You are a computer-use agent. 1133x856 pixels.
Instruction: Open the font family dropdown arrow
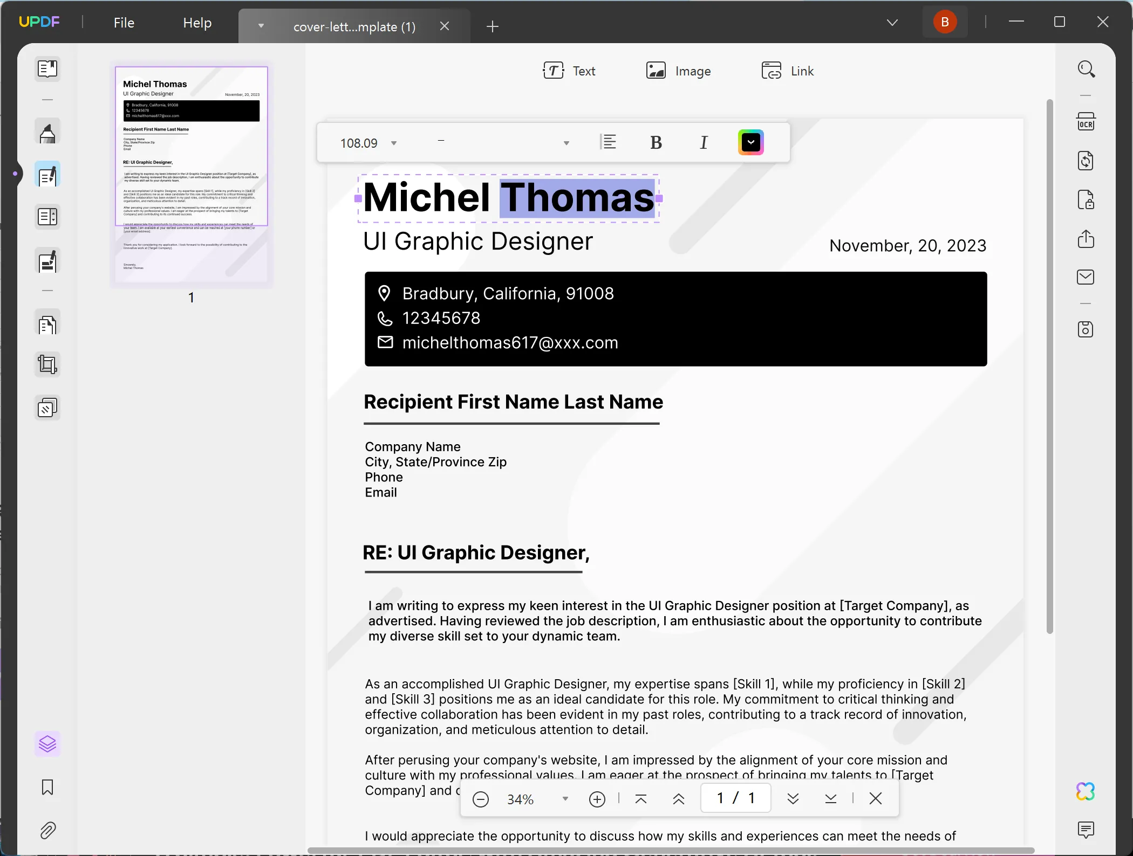[566, 143]
